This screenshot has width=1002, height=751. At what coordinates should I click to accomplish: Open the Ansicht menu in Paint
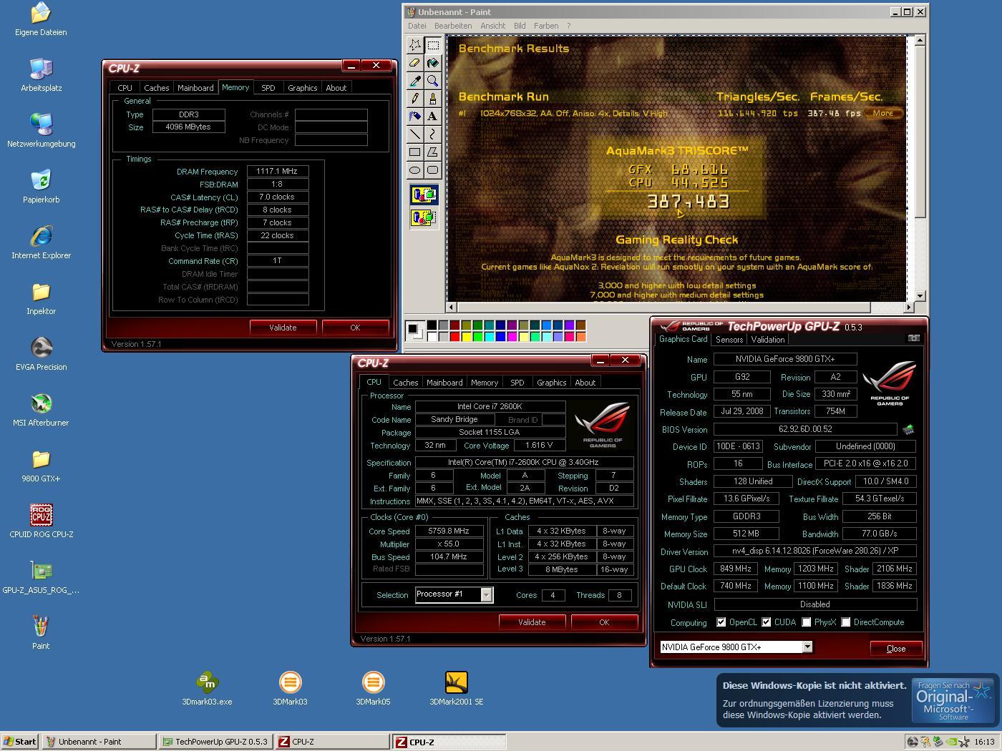(493, 26)
